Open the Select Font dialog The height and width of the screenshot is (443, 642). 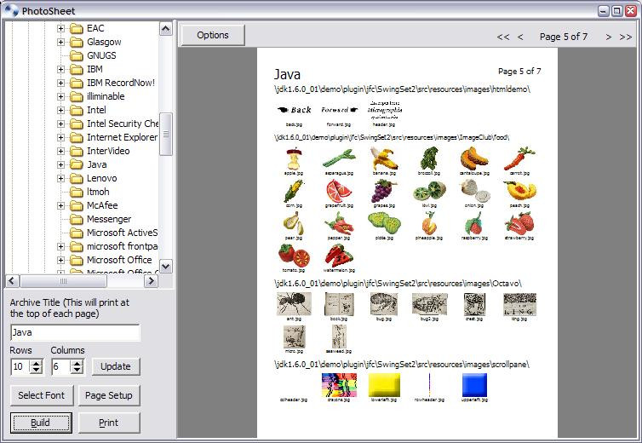point(42,395)
